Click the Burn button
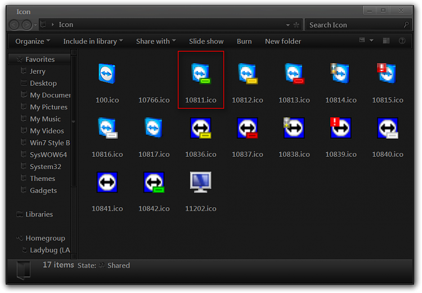 tap(244, 41)
